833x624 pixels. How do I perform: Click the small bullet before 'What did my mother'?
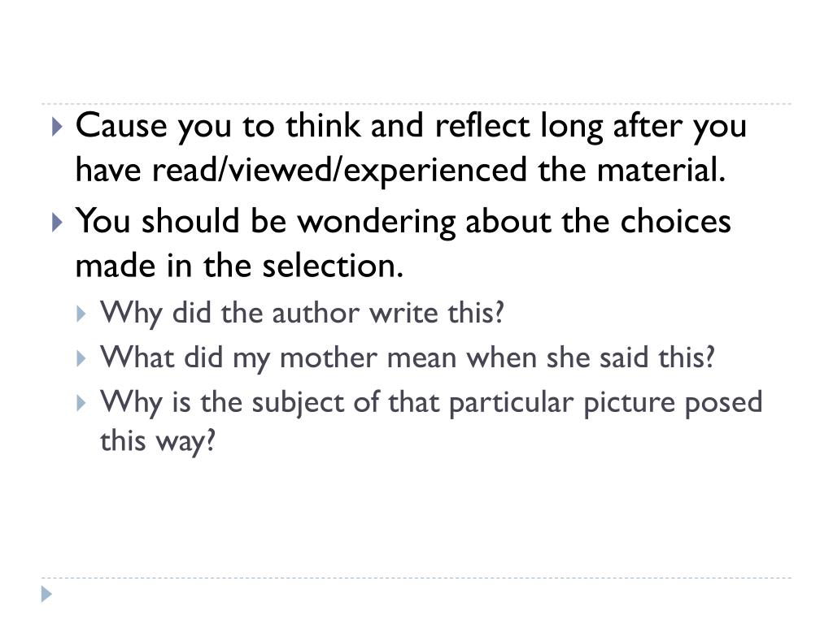click(81, 358)
